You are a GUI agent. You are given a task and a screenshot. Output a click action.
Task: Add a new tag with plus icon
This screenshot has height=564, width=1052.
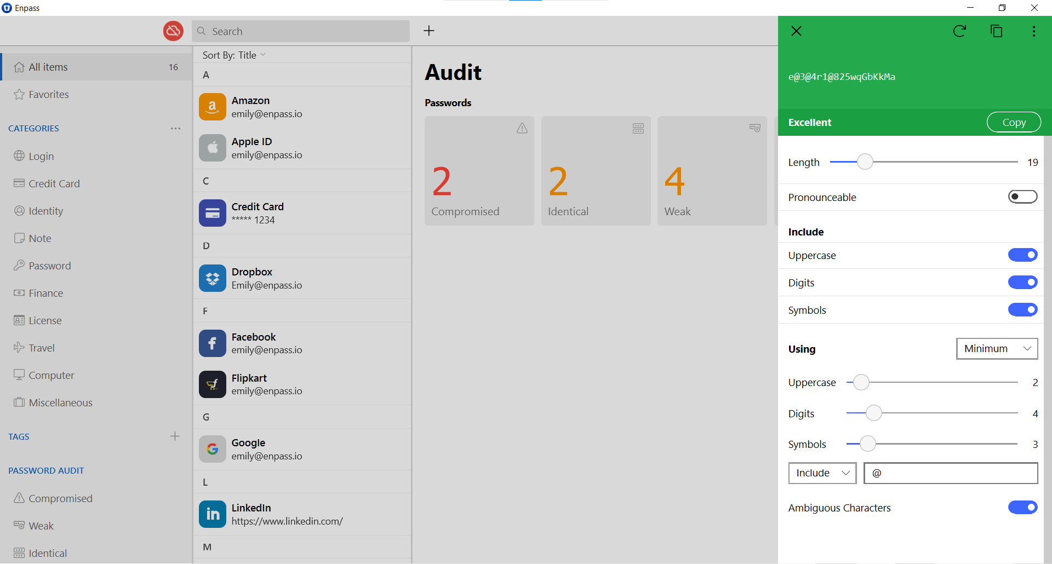(175, 436)
